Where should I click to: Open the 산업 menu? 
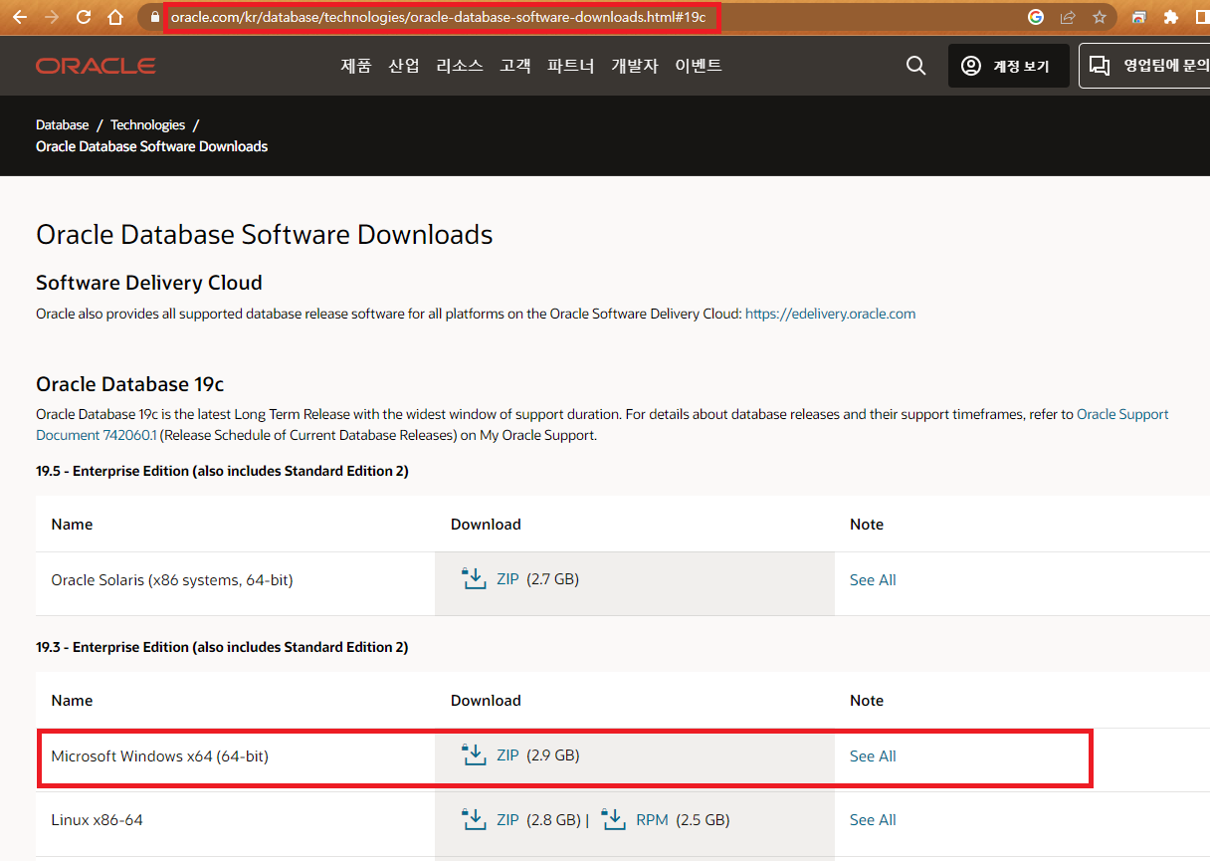point(404,66)
